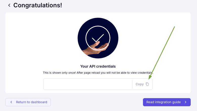
Task: Click the 'Your API credentials' heading
Action: click(98, 66)
